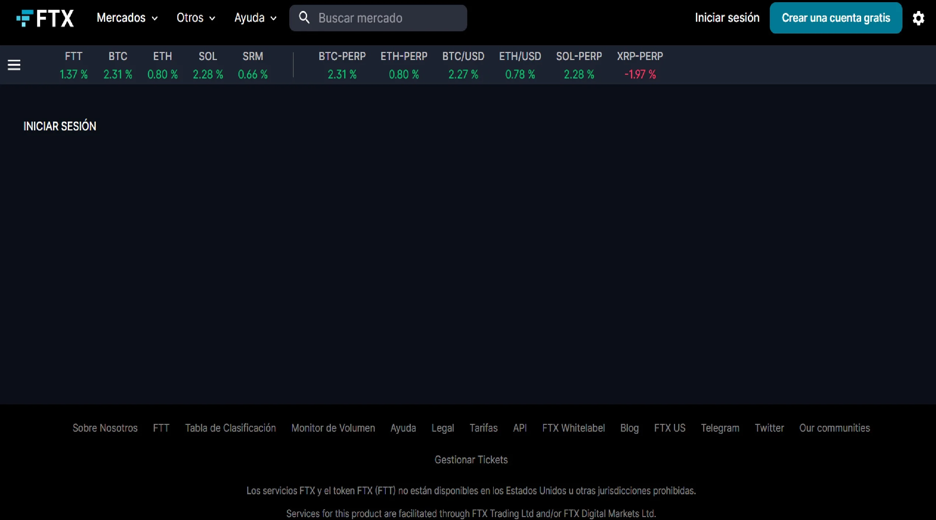Expand the Otros dropdown
Screen dimensions: 936x520
[196, 18]
